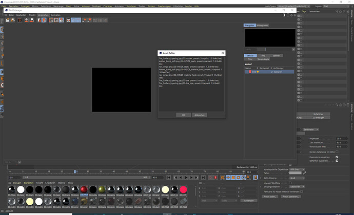Screen dimensions: 354x215
Task: Click the X-Particles button
Action: point(318,114)
